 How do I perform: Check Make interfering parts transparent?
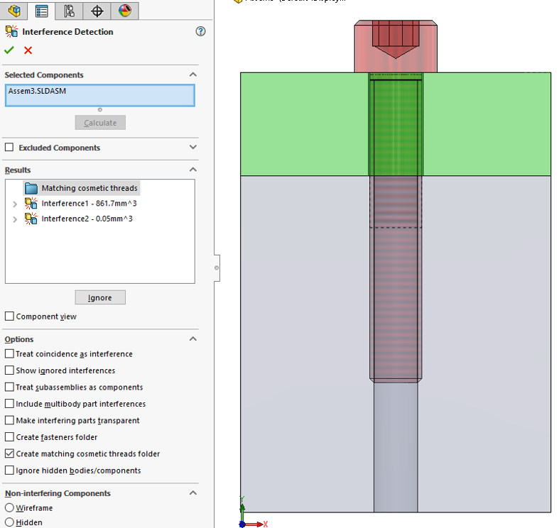[10, 420]
